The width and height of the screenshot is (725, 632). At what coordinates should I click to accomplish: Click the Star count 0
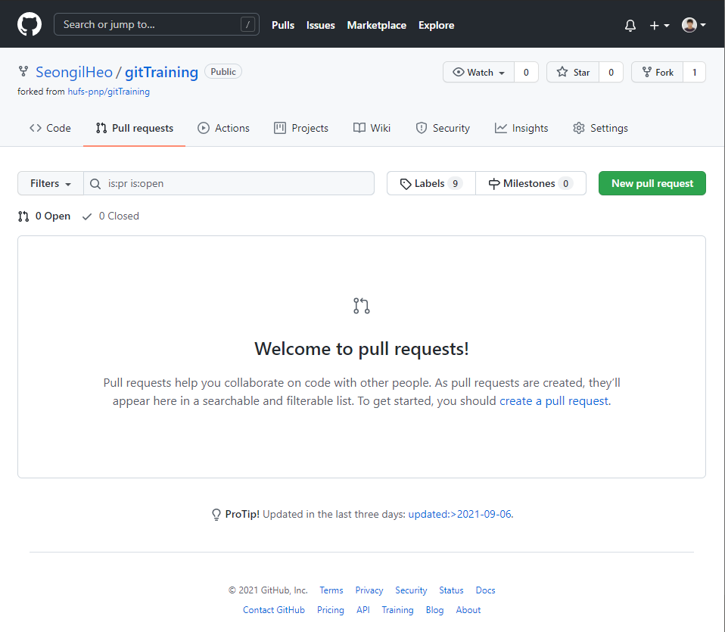click(x=611, y=72)
